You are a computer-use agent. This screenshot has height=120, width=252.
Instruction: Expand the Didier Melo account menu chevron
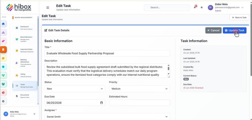pyautogui.click(x=242, y=8)
